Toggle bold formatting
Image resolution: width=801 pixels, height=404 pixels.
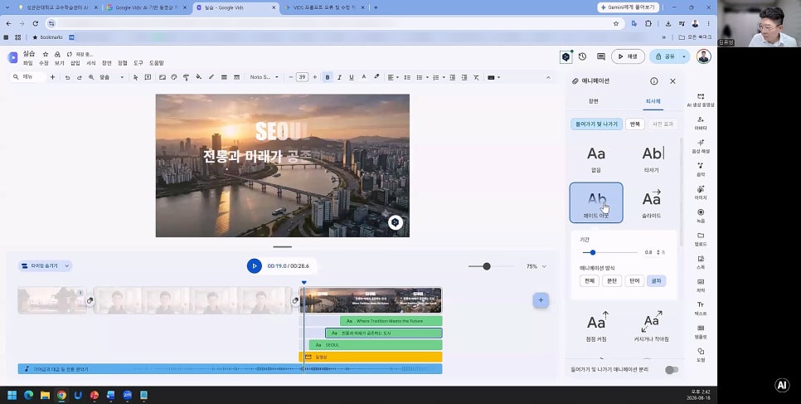[328, 77]
